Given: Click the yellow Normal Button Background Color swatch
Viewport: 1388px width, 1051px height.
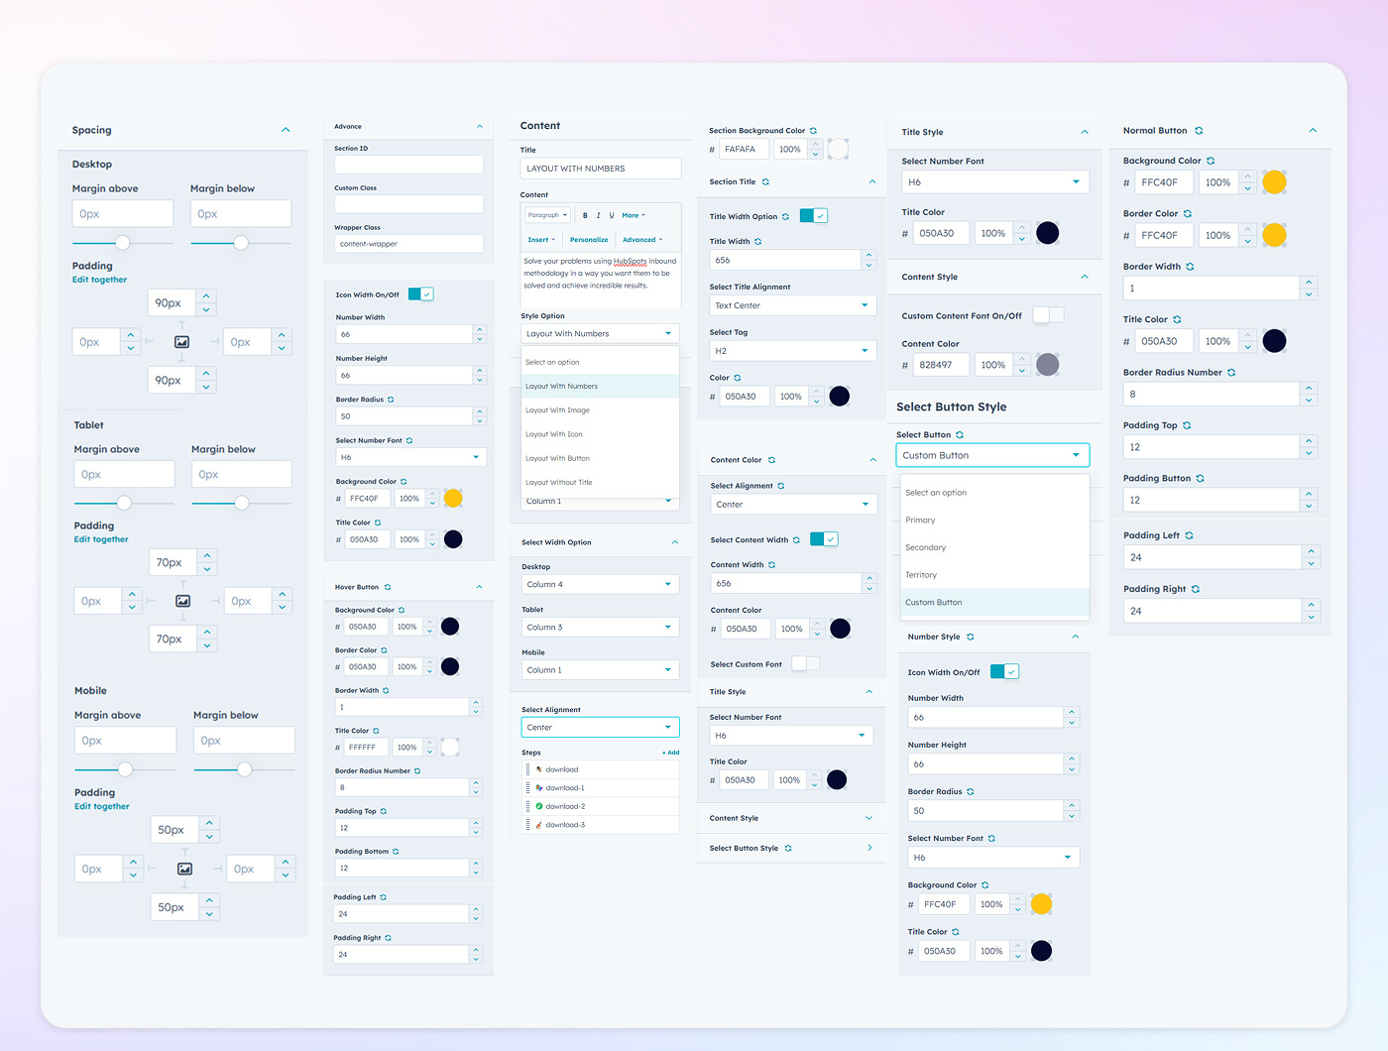Looking at the screenshot, I should point(1274,182).
